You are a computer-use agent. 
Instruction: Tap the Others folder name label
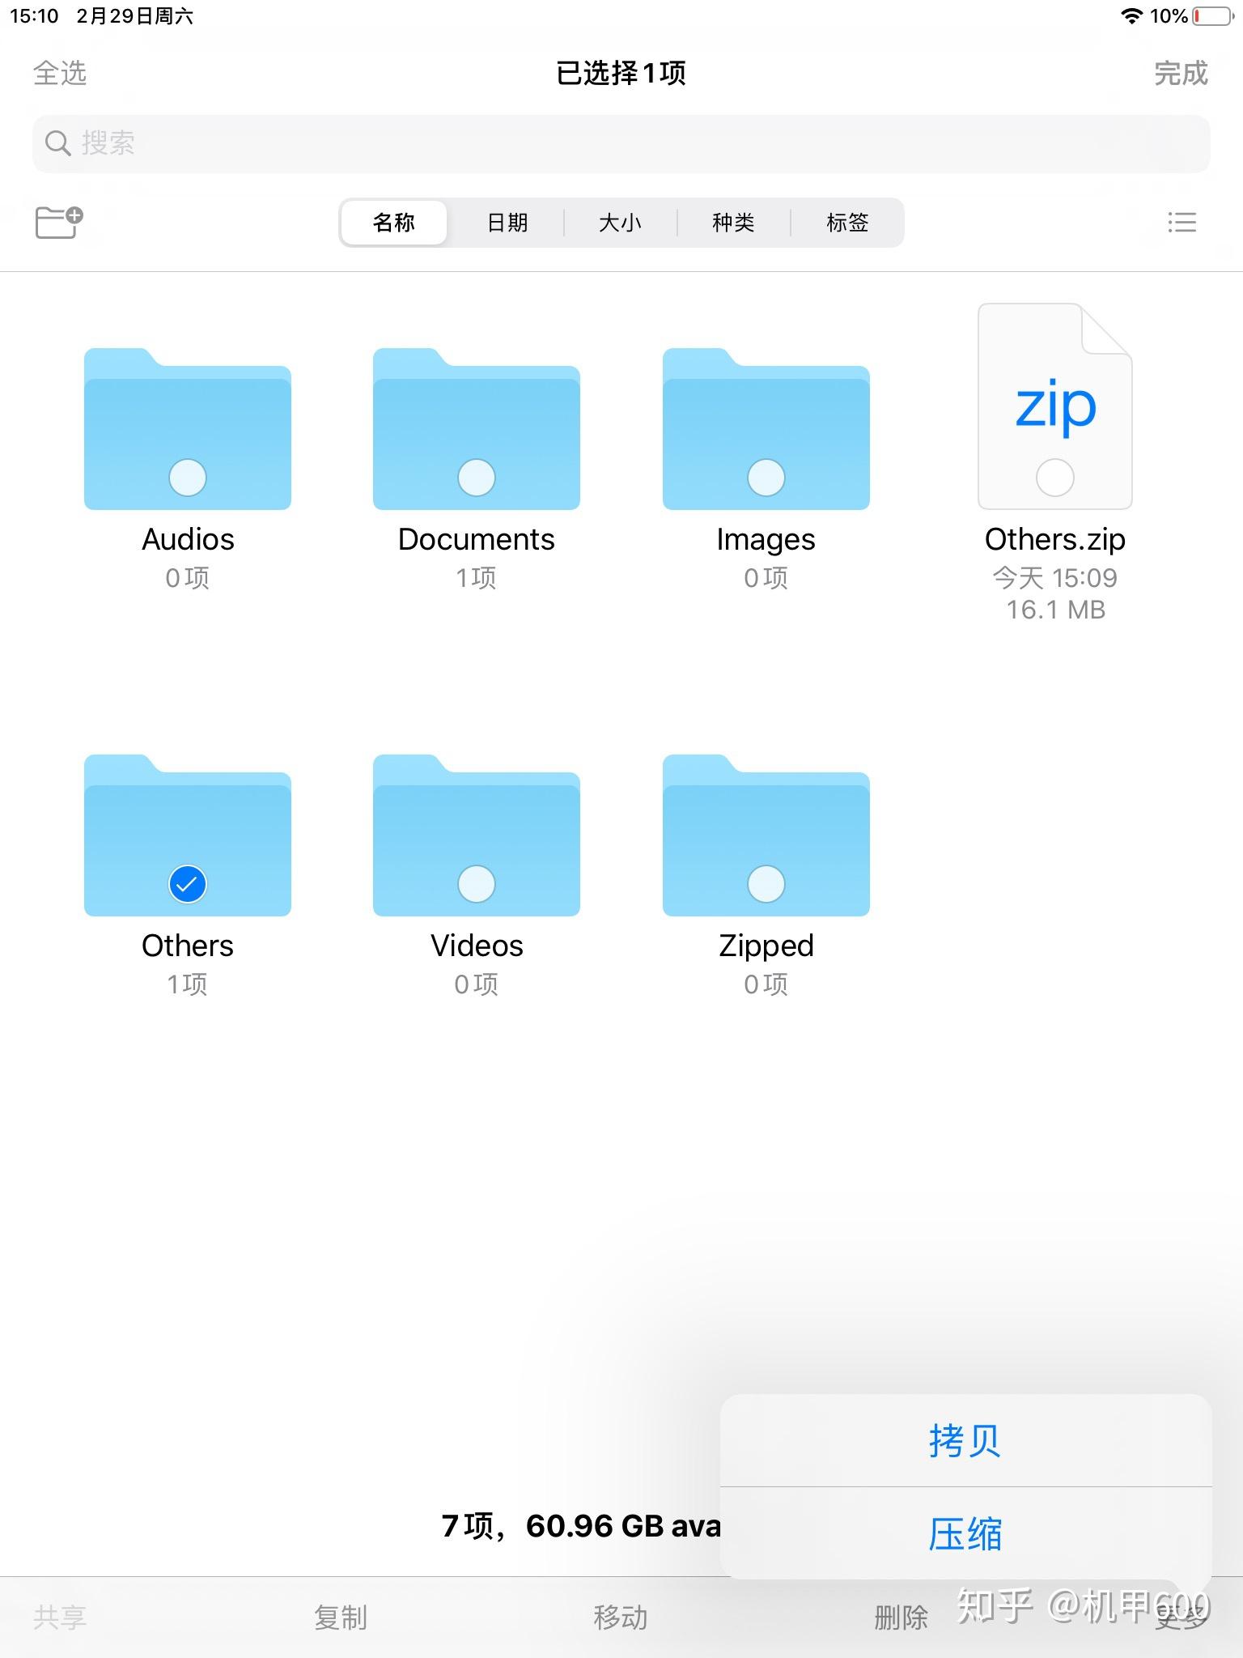188,946
